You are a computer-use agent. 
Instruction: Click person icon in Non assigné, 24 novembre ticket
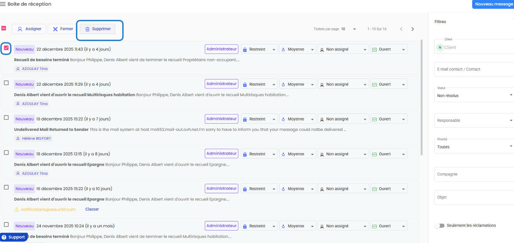click(322, 226)
